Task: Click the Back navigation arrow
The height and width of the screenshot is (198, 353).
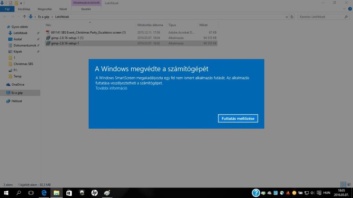Action: pos(5,16)
